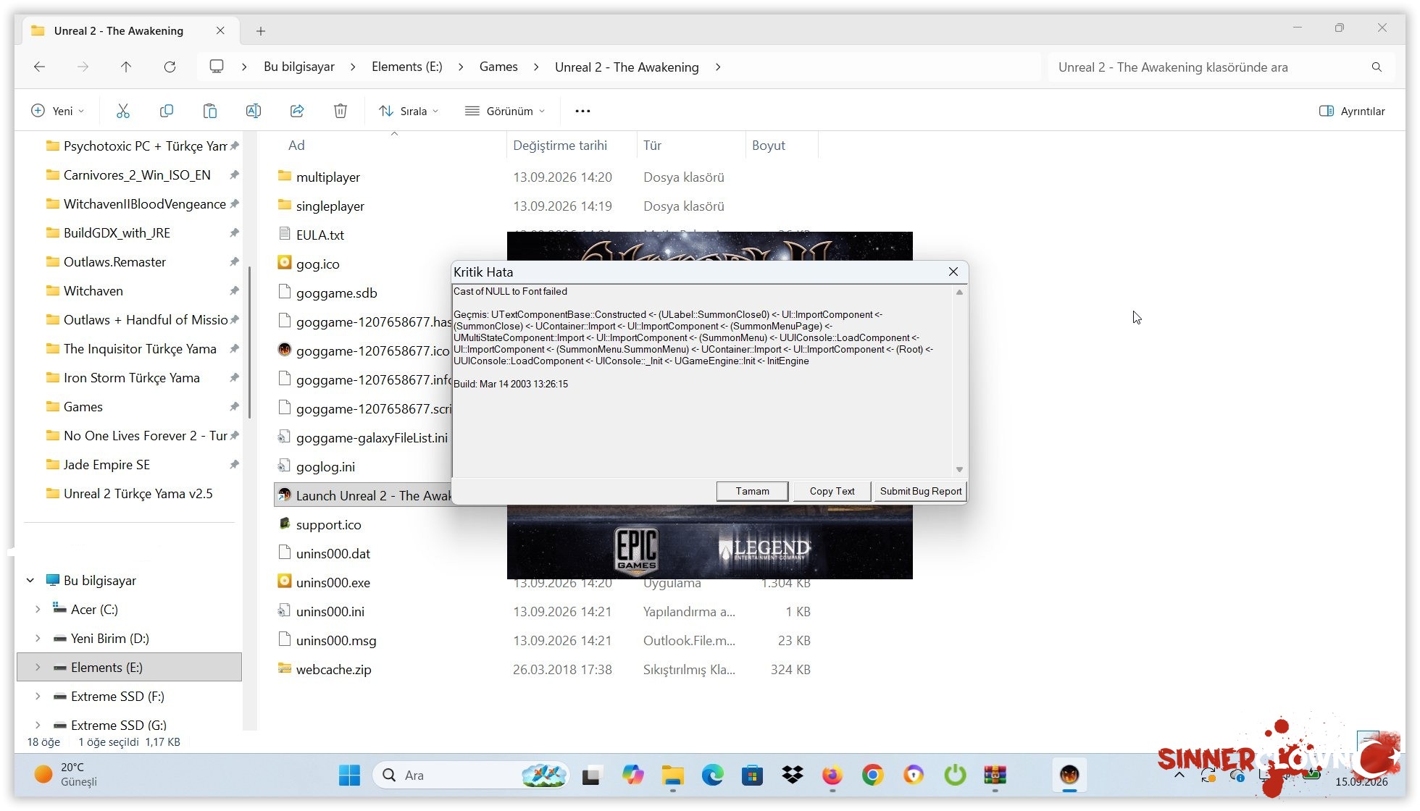Click the Submit Bug Report button
The height and width of the screenshot is (811, 1420).
tap(921, 491)
